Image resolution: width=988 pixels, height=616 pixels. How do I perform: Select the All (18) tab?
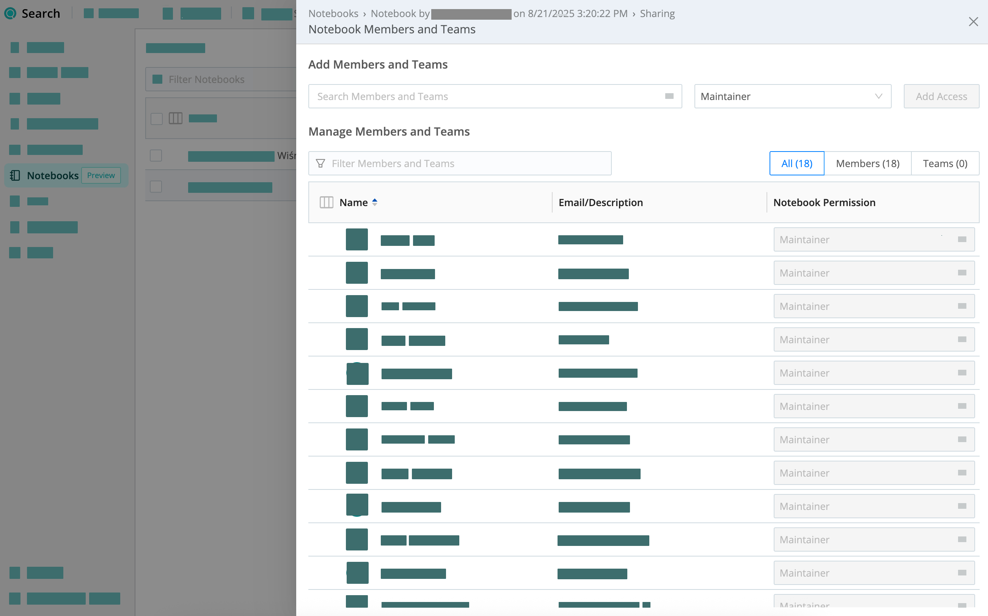click(x=796, y=163)
